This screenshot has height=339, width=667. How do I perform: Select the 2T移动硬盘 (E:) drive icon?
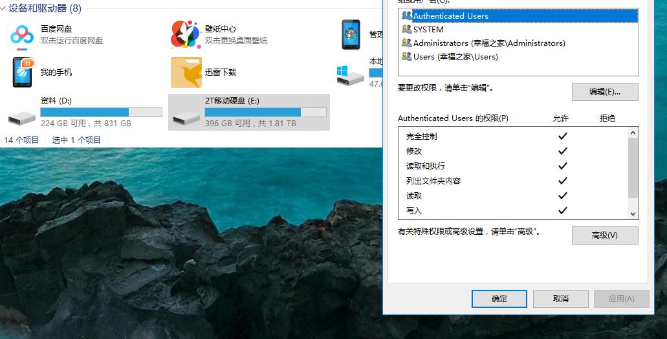tap(186, 117)
